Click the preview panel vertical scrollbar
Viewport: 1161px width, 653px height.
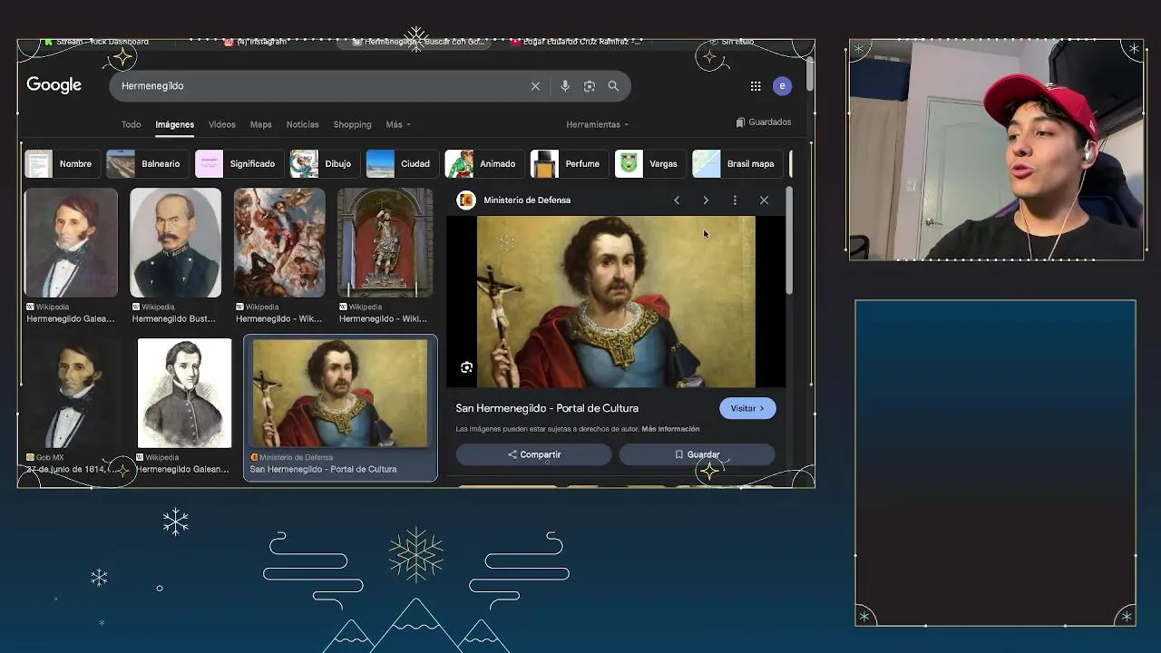pyautogui.click(x=789, y=241)
